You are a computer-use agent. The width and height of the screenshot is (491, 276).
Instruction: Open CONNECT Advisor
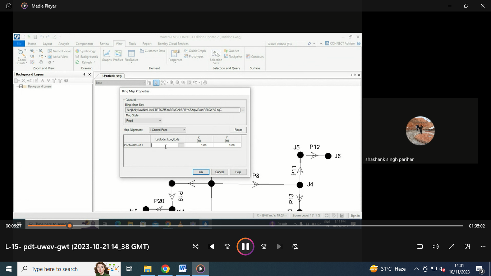click(340, 43)
